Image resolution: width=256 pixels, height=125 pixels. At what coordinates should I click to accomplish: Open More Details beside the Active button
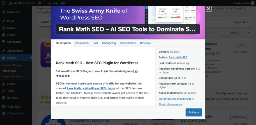pos(240,52)
